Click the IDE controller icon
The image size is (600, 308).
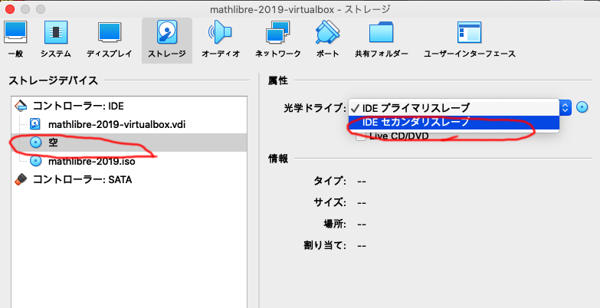pos(21,106)
